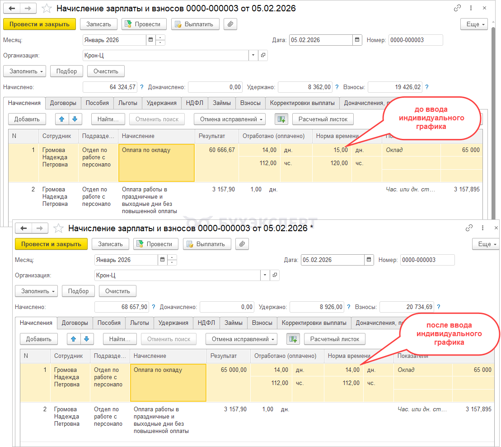Image resolution: width=501 pixels, height=447 pixels.
Task: Click the get-link chain icon in the upper window
Action: click(x=458, y=8)
